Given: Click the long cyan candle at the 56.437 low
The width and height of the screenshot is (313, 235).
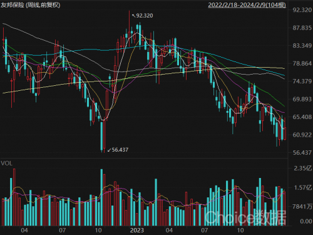Looking at the screenshot, I should 101,136.
